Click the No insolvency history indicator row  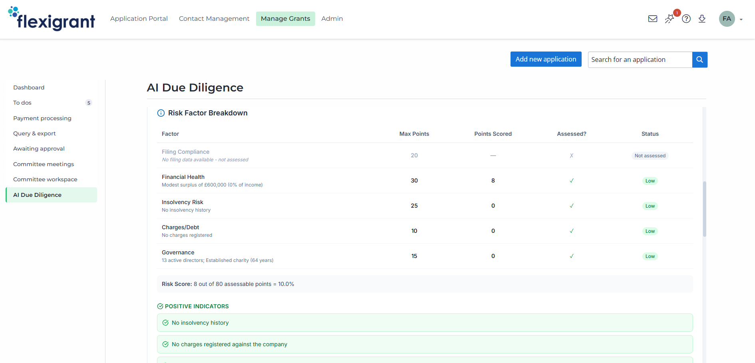coord(425,323)
